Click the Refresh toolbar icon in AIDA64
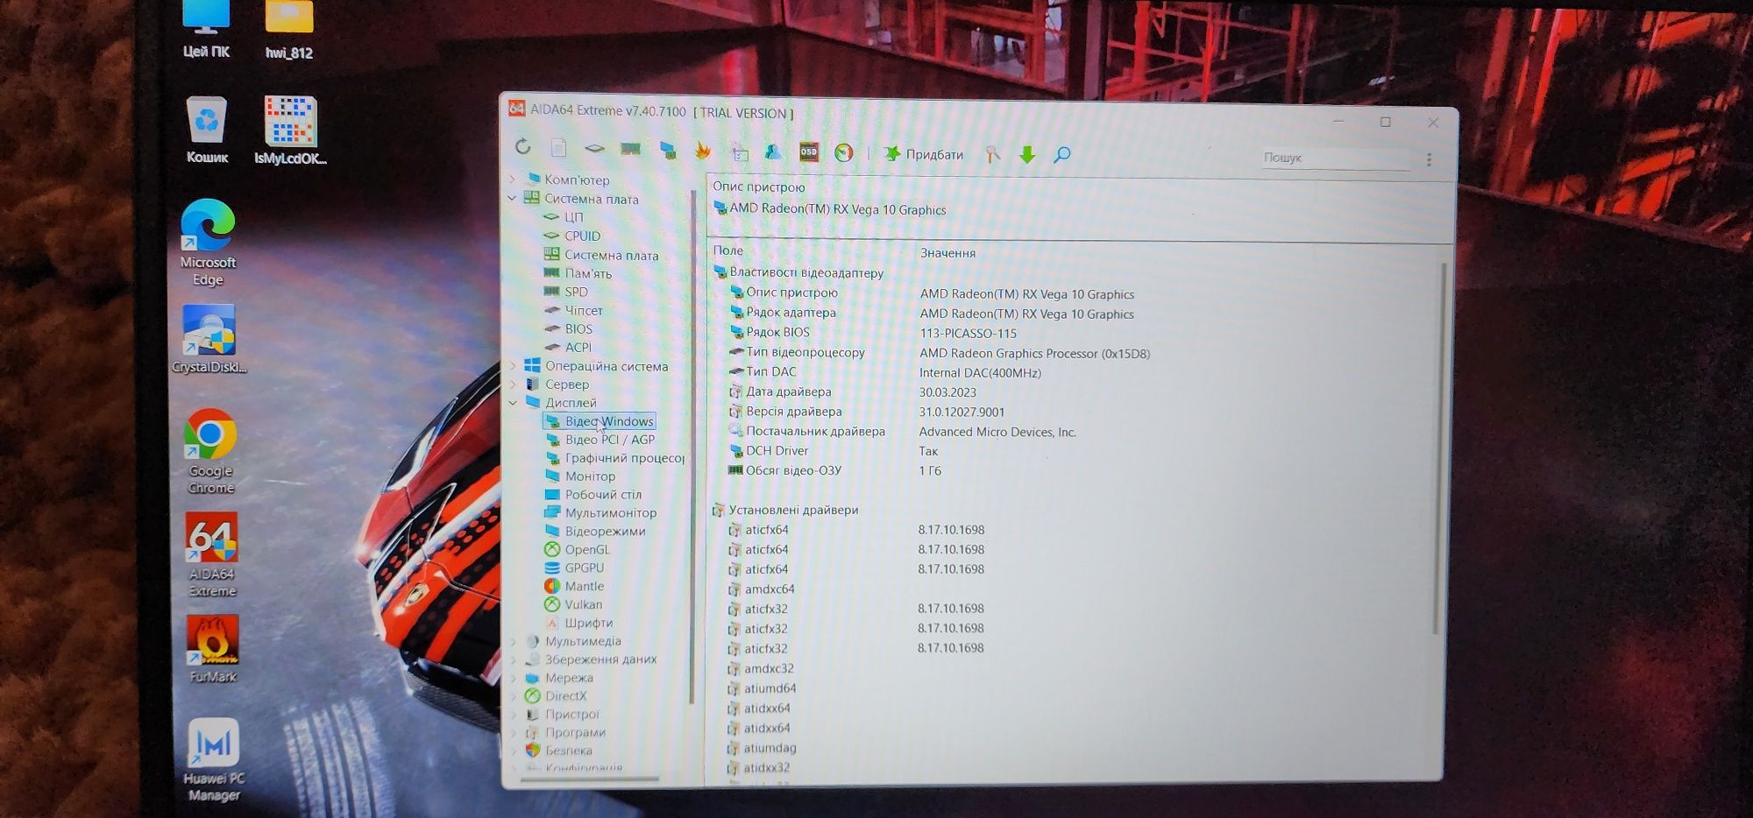The image size is (1753, 818). tap(523, 146)
